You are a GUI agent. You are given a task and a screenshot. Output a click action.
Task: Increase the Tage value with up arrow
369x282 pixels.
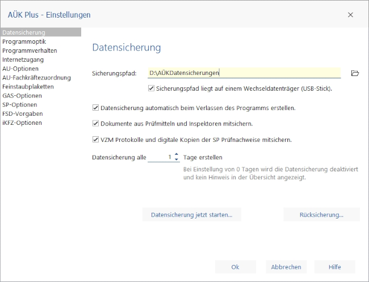click(x=177, y=154)
